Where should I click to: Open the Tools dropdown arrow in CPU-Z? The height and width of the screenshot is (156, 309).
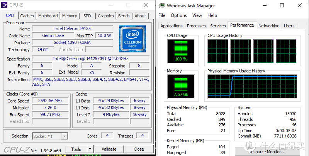(90, 149)
